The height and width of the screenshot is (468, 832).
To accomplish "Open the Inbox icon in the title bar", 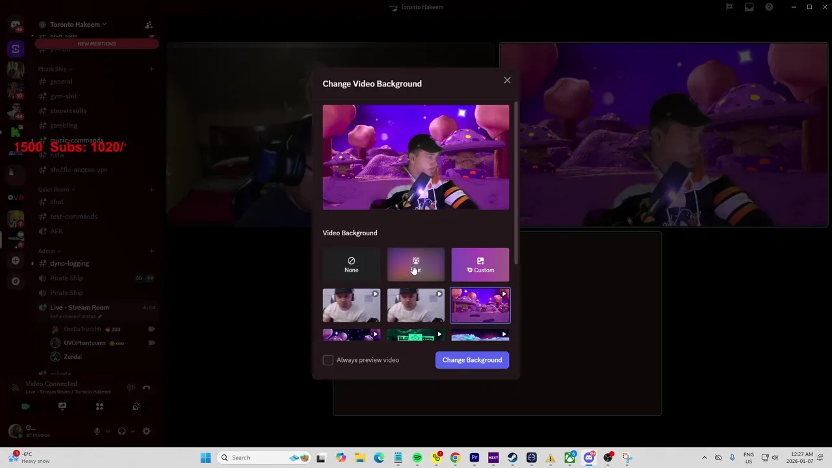I will pos(749,7).
